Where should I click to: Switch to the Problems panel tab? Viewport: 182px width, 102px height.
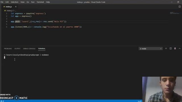coord(8,48)
